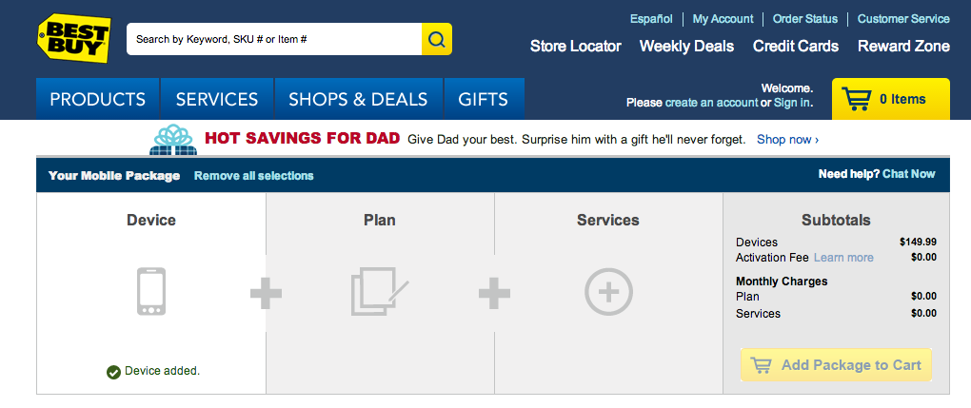This screenshot has width=971, height=408.
Task: Select the phone Device icon
Action: click(x=151, y=292)
